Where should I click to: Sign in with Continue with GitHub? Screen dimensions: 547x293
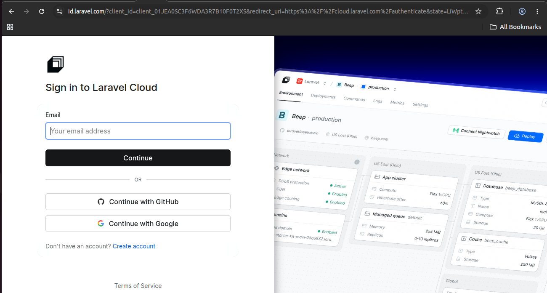pyautogui.click(x=138, y=202)
